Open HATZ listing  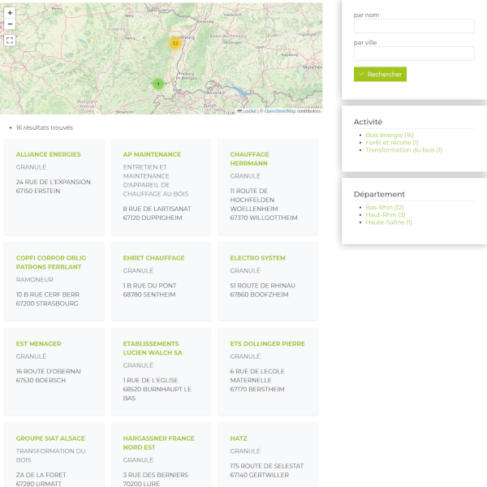pos(239,438)
